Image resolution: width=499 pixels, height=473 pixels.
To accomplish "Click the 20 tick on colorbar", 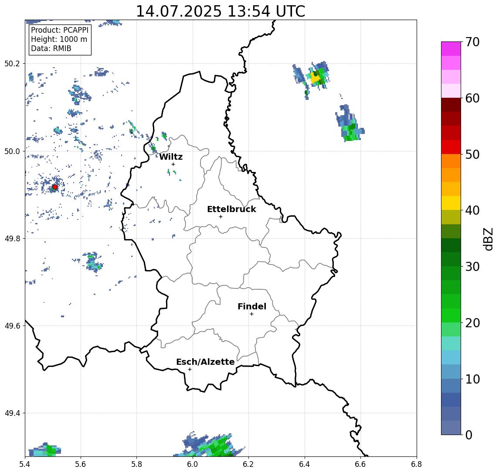I will click(x=472, y=323).
